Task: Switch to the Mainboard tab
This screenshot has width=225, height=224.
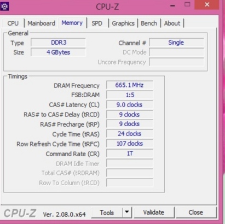Action: [41, 23]
